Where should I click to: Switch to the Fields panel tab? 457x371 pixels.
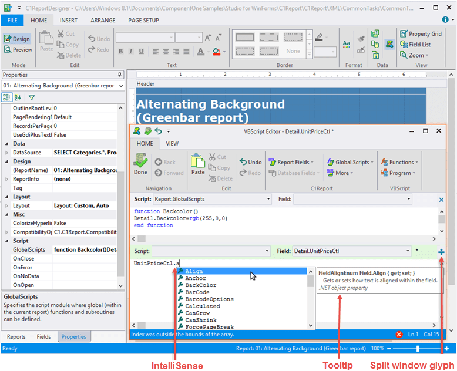point(43,336)
